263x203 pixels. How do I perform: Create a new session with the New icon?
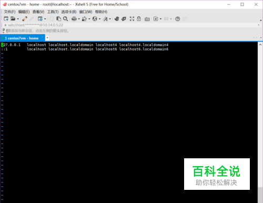pos(6,18)
